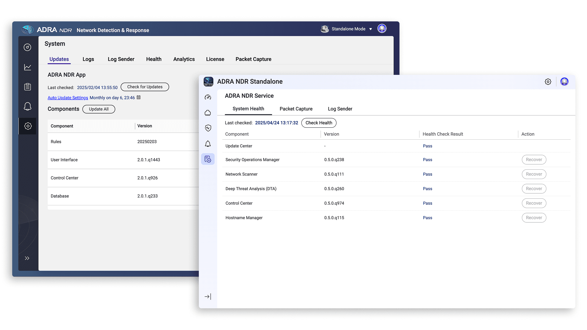Image resolution: width=587 pixels, height=330 pixels.
Task: Click version 0.5.0.q260 for Deep Threat Analysis
Action: (x=334, y=189)
